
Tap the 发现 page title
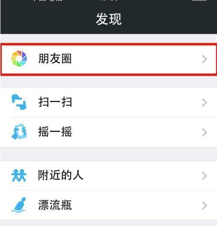point(108,19)
